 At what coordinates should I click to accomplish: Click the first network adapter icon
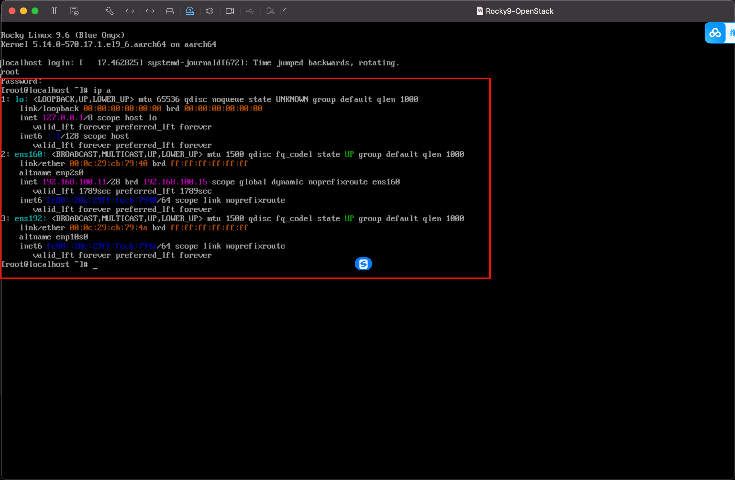click(x=130, y=11)
